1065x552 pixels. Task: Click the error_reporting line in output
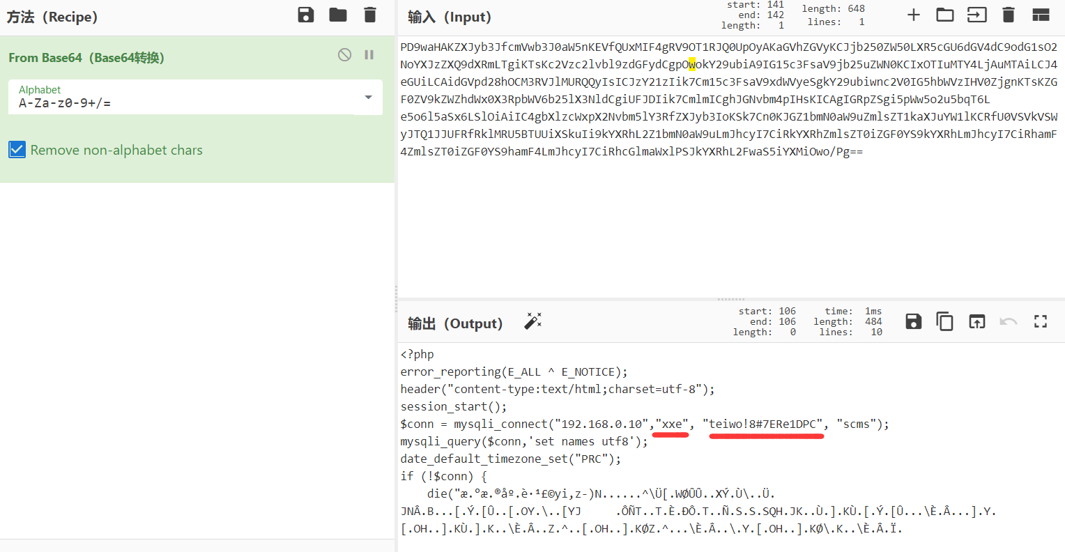coord(514,371)
